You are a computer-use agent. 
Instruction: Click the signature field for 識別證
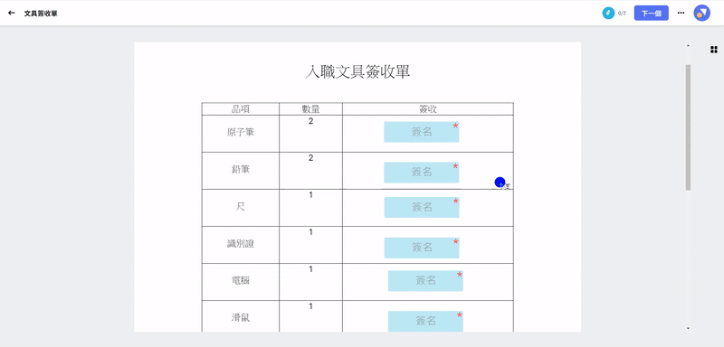[422, 248]
